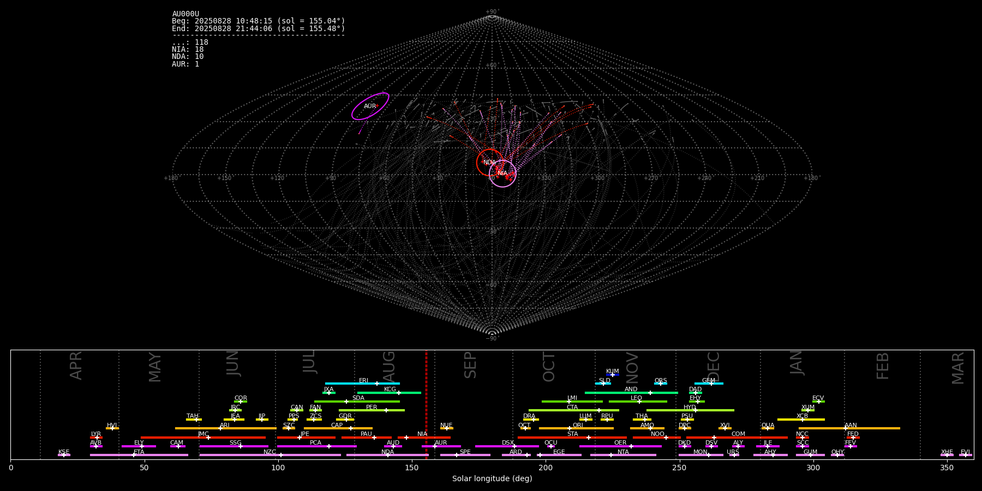Click the DEC month label
Viewport: 982px width, 491px height.
point(714,366)
